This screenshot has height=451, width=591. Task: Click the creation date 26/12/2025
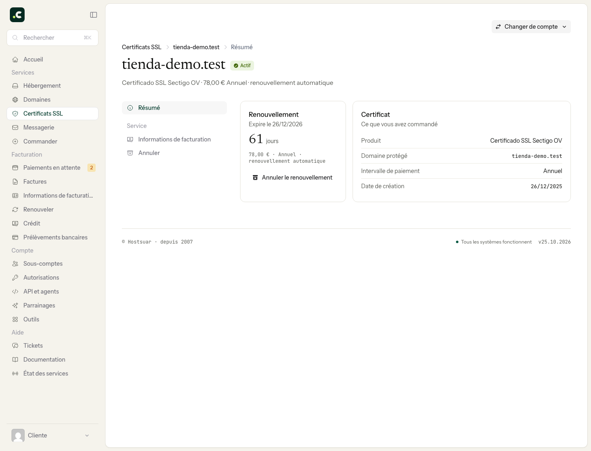[x=546, y=187]
